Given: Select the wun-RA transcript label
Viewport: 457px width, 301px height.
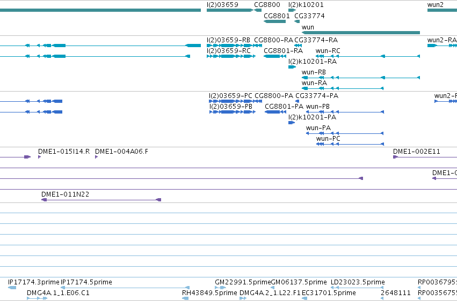Looking at the screenshot, I should coord(314,83).
